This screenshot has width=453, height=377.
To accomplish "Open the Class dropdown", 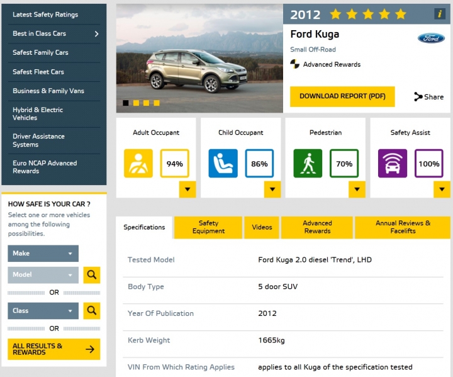I will pos(43,310).
